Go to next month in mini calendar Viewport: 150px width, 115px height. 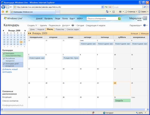coord(25,31)
